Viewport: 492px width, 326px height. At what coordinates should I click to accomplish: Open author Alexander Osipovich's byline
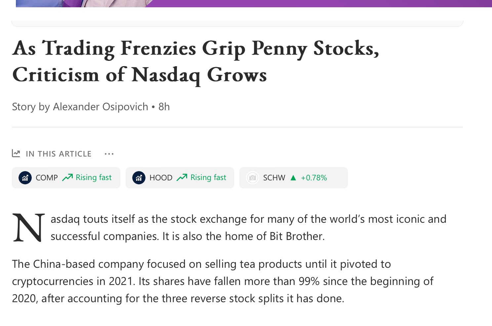[101, 107]
